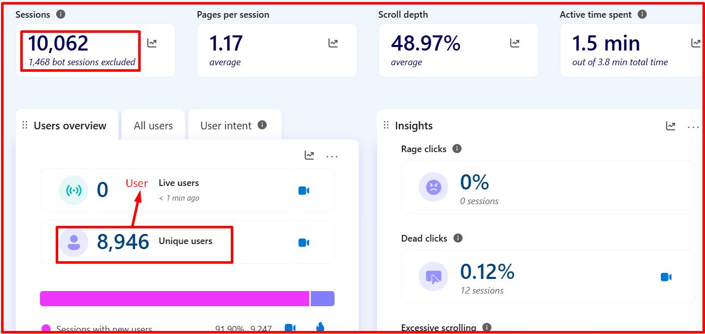Click the pink new users bar segment
Screen dimensions: 705x334
174,299
